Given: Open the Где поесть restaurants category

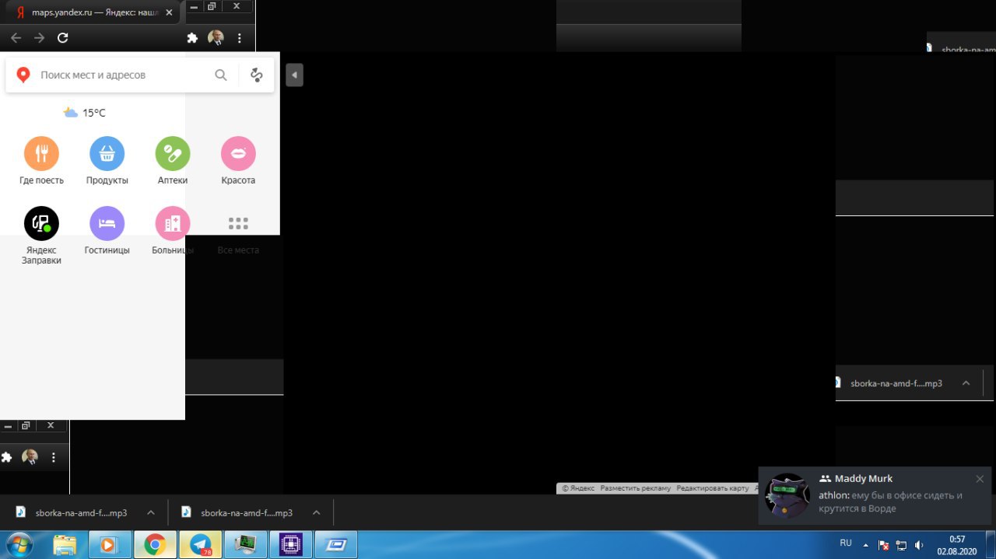Looking at the screenshot, I should pos(42,162).
